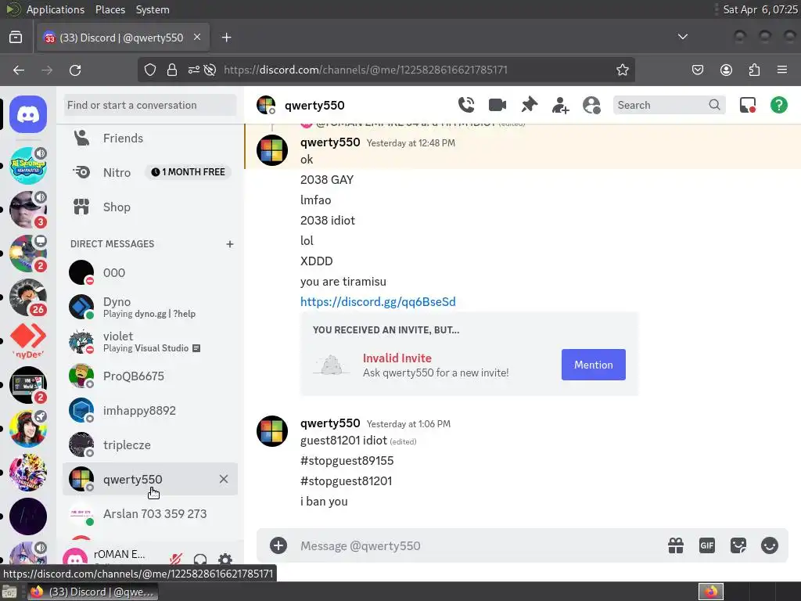Open DM with ProQB6675
Image resolution: width=801 pixels, height=601 pixels.
tap(150, 376)
